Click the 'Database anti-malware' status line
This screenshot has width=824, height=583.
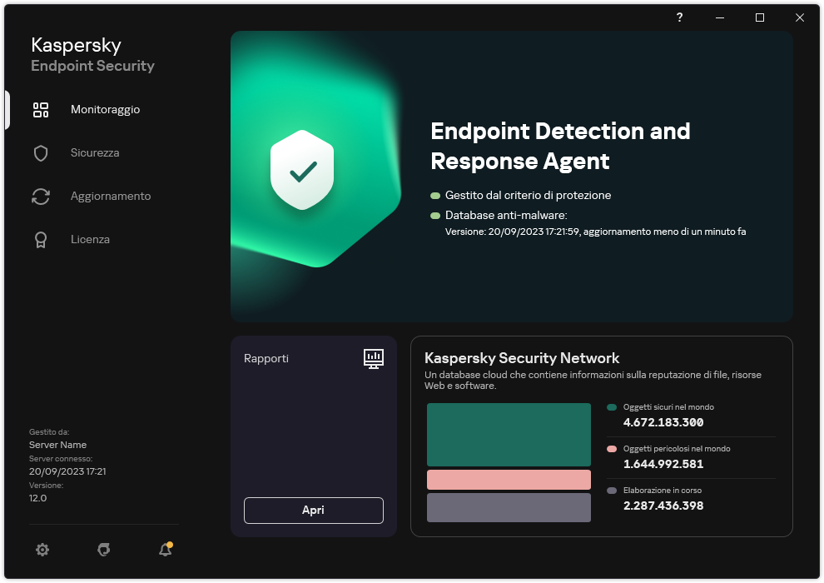505,216
